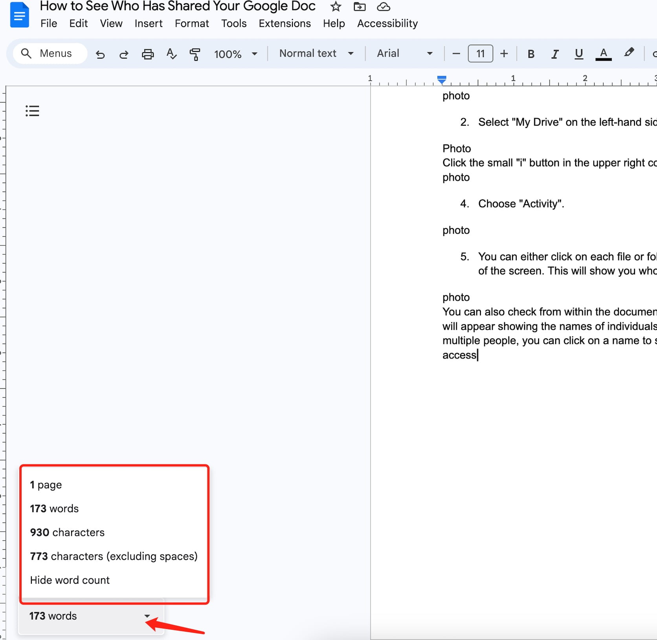Click the line 'You can either click on each file'
This screenshot has width=657, height=640.
pyautogui.click(x=567, y=257)
